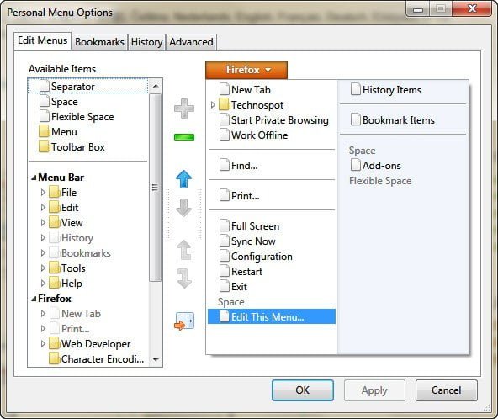The height and width of the screenshot is (419, 498).
Task: Expand the Edit menu tree node
Action: tap(43, 208)
